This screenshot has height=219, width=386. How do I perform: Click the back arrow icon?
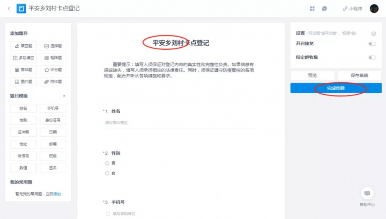pyautogui.click(x=9, y=8)
